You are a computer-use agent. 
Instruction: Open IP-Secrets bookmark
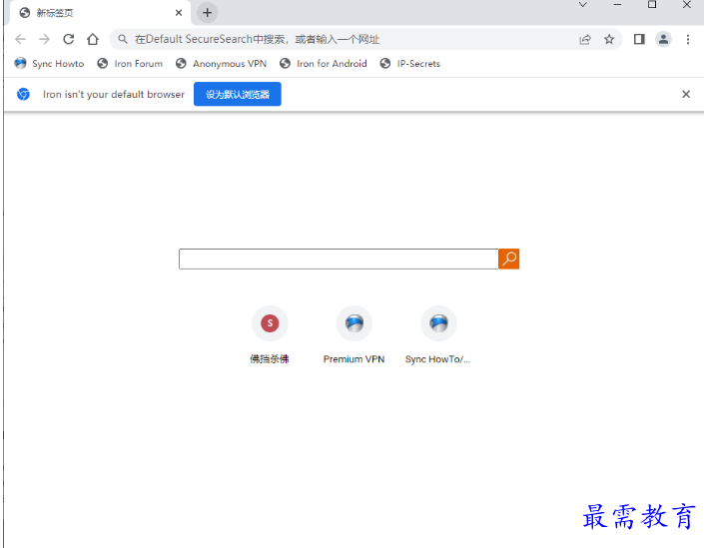point(410,64)
